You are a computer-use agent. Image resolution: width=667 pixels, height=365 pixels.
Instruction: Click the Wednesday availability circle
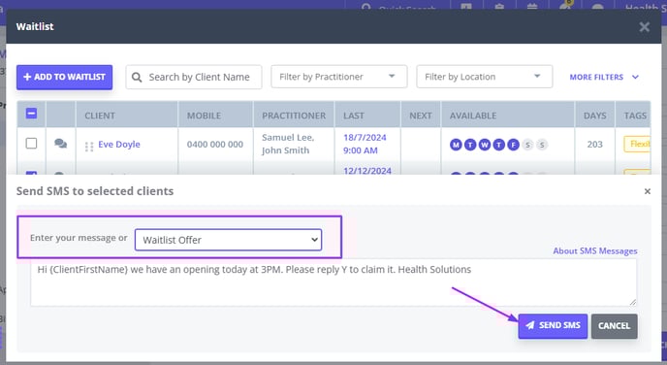click(485, 145)
